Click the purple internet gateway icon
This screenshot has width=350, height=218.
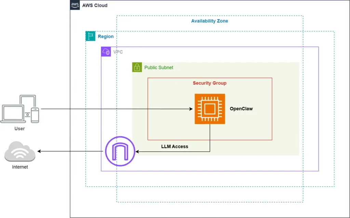120,151
